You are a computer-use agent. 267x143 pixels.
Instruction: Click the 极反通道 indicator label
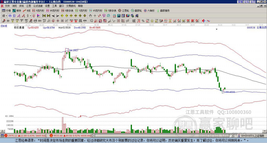19,27
